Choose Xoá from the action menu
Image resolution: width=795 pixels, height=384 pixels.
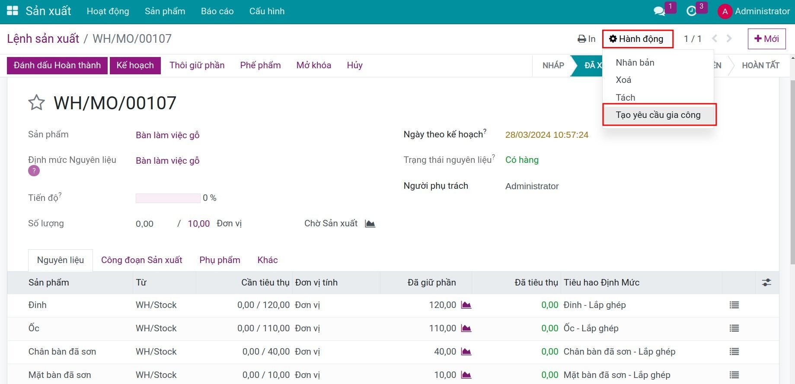(623, 80)
